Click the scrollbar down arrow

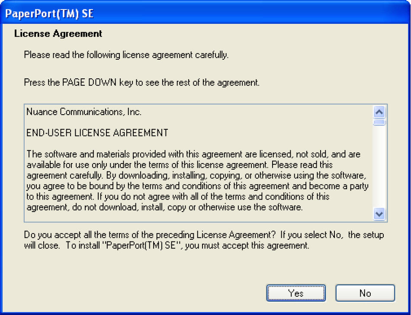[379, 214]
